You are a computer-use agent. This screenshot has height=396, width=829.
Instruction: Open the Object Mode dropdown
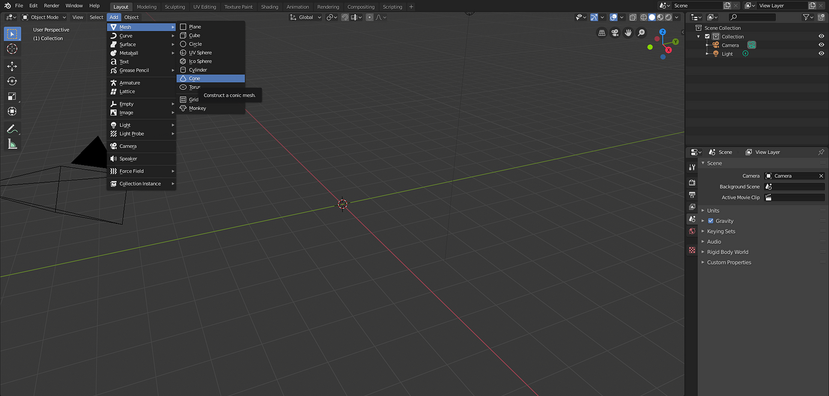point(44,17)
